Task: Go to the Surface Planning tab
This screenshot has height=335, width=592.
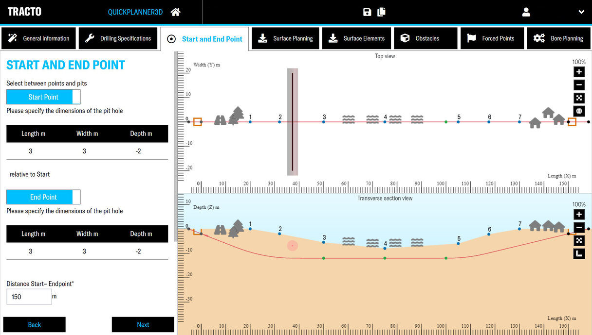Action: click(285, 38)
